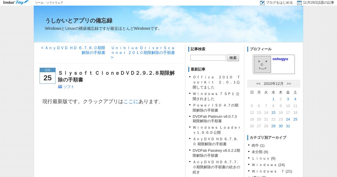Open the 肉牛 category archive
The height and width of the screenshot is (177, 337).
point(255,146)
